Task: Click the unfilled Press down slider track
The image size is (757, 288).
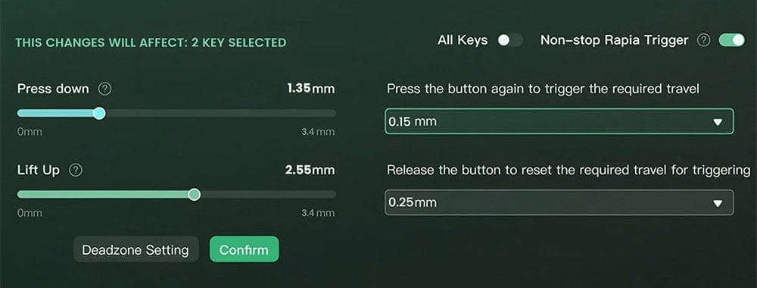Action: click(220, 114)
